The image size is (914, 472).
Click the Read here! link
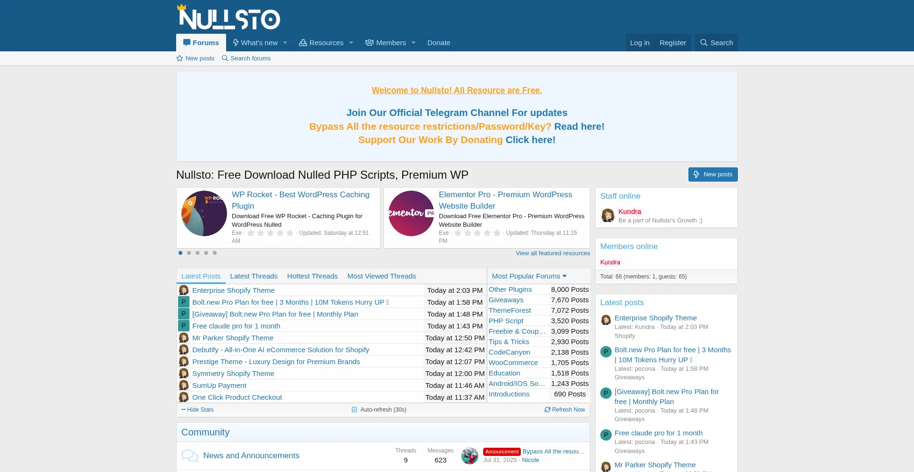point(579,126)
